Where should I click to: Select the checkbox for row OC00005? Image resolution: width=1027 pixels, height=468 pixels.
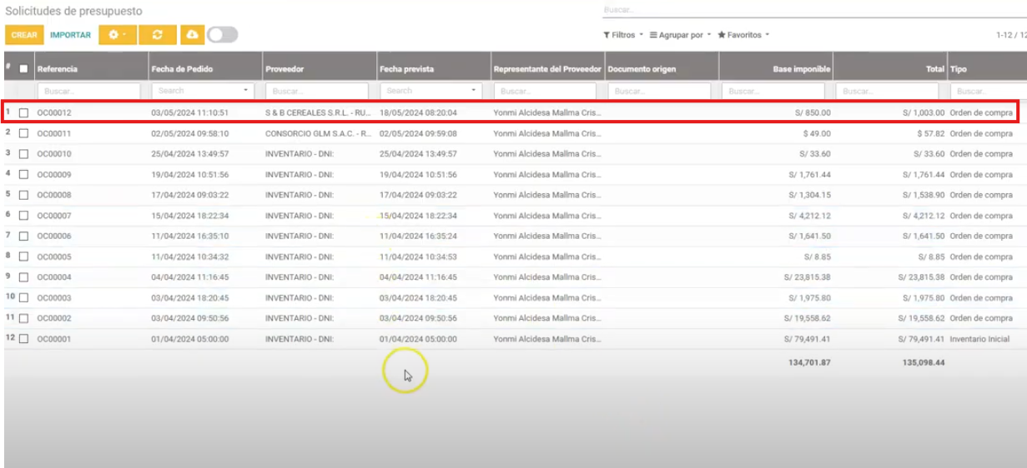[23, 256]
